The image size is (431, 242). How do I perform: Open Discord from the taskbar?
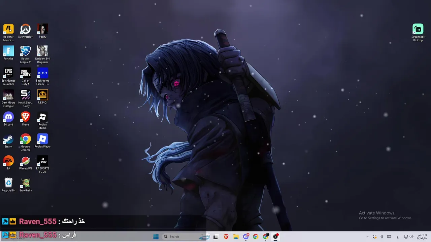246,237
